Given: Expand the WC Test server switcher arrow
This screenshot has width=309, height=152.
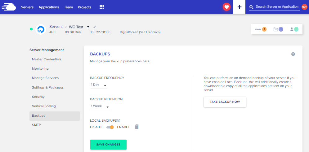Looking at the screenshot, I should [x=88, y=27].
